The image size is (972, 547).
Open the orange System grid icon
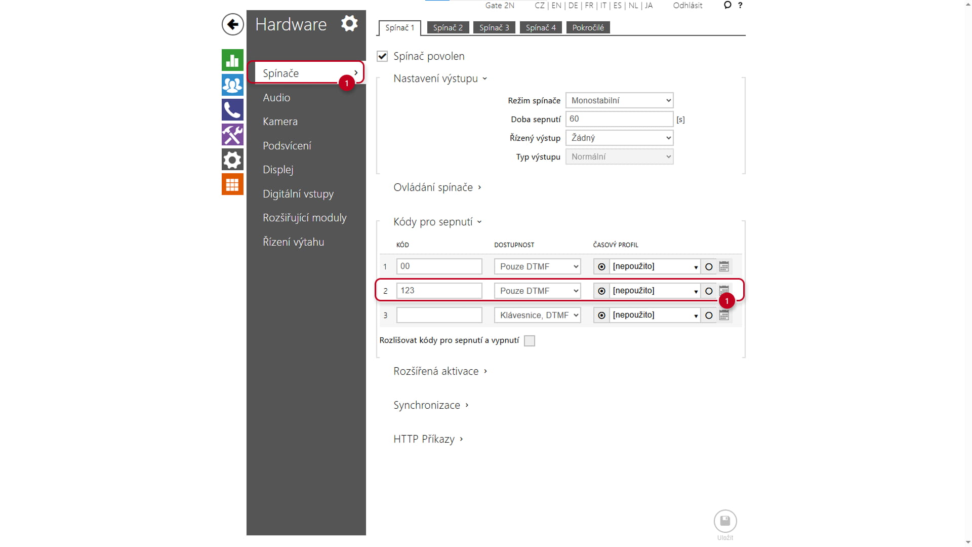(x=232, y=184)
